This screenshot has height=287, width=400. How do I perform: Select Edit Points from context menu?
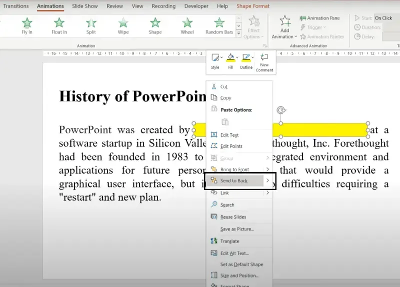[239, 146]
